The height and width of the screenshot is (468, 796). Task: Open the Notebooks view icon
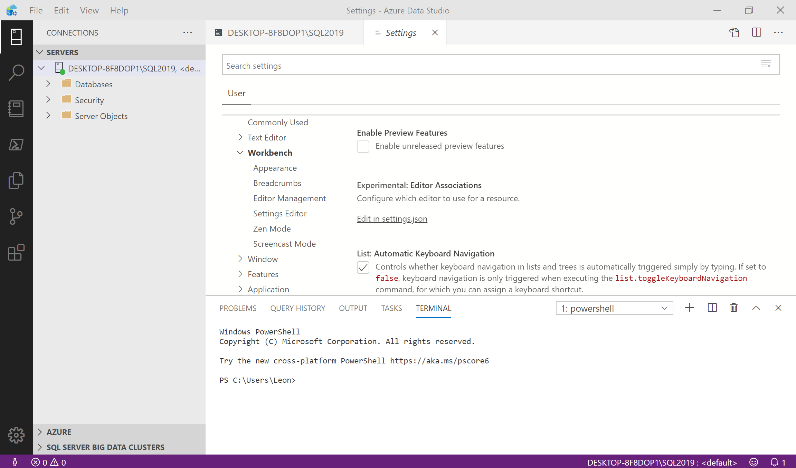16,108
